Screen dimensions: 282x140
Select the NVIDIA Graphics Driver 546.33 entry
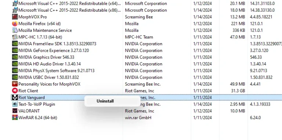[x=147, y=57]
